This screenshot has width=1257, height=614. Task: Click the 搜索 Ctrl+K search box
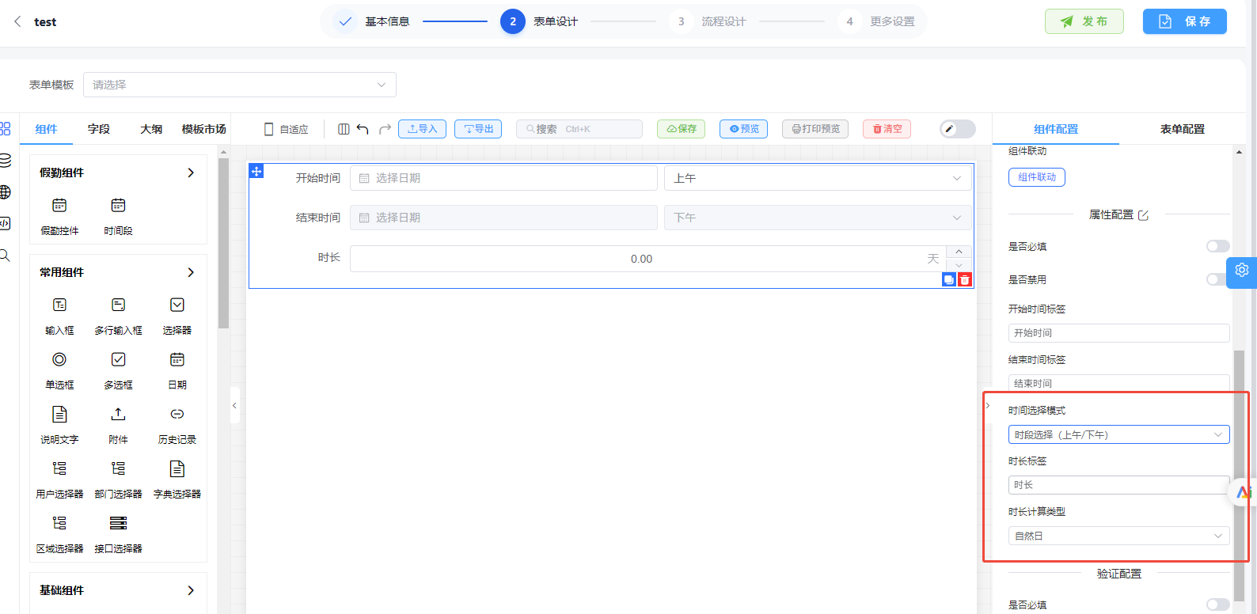[579, 129]
